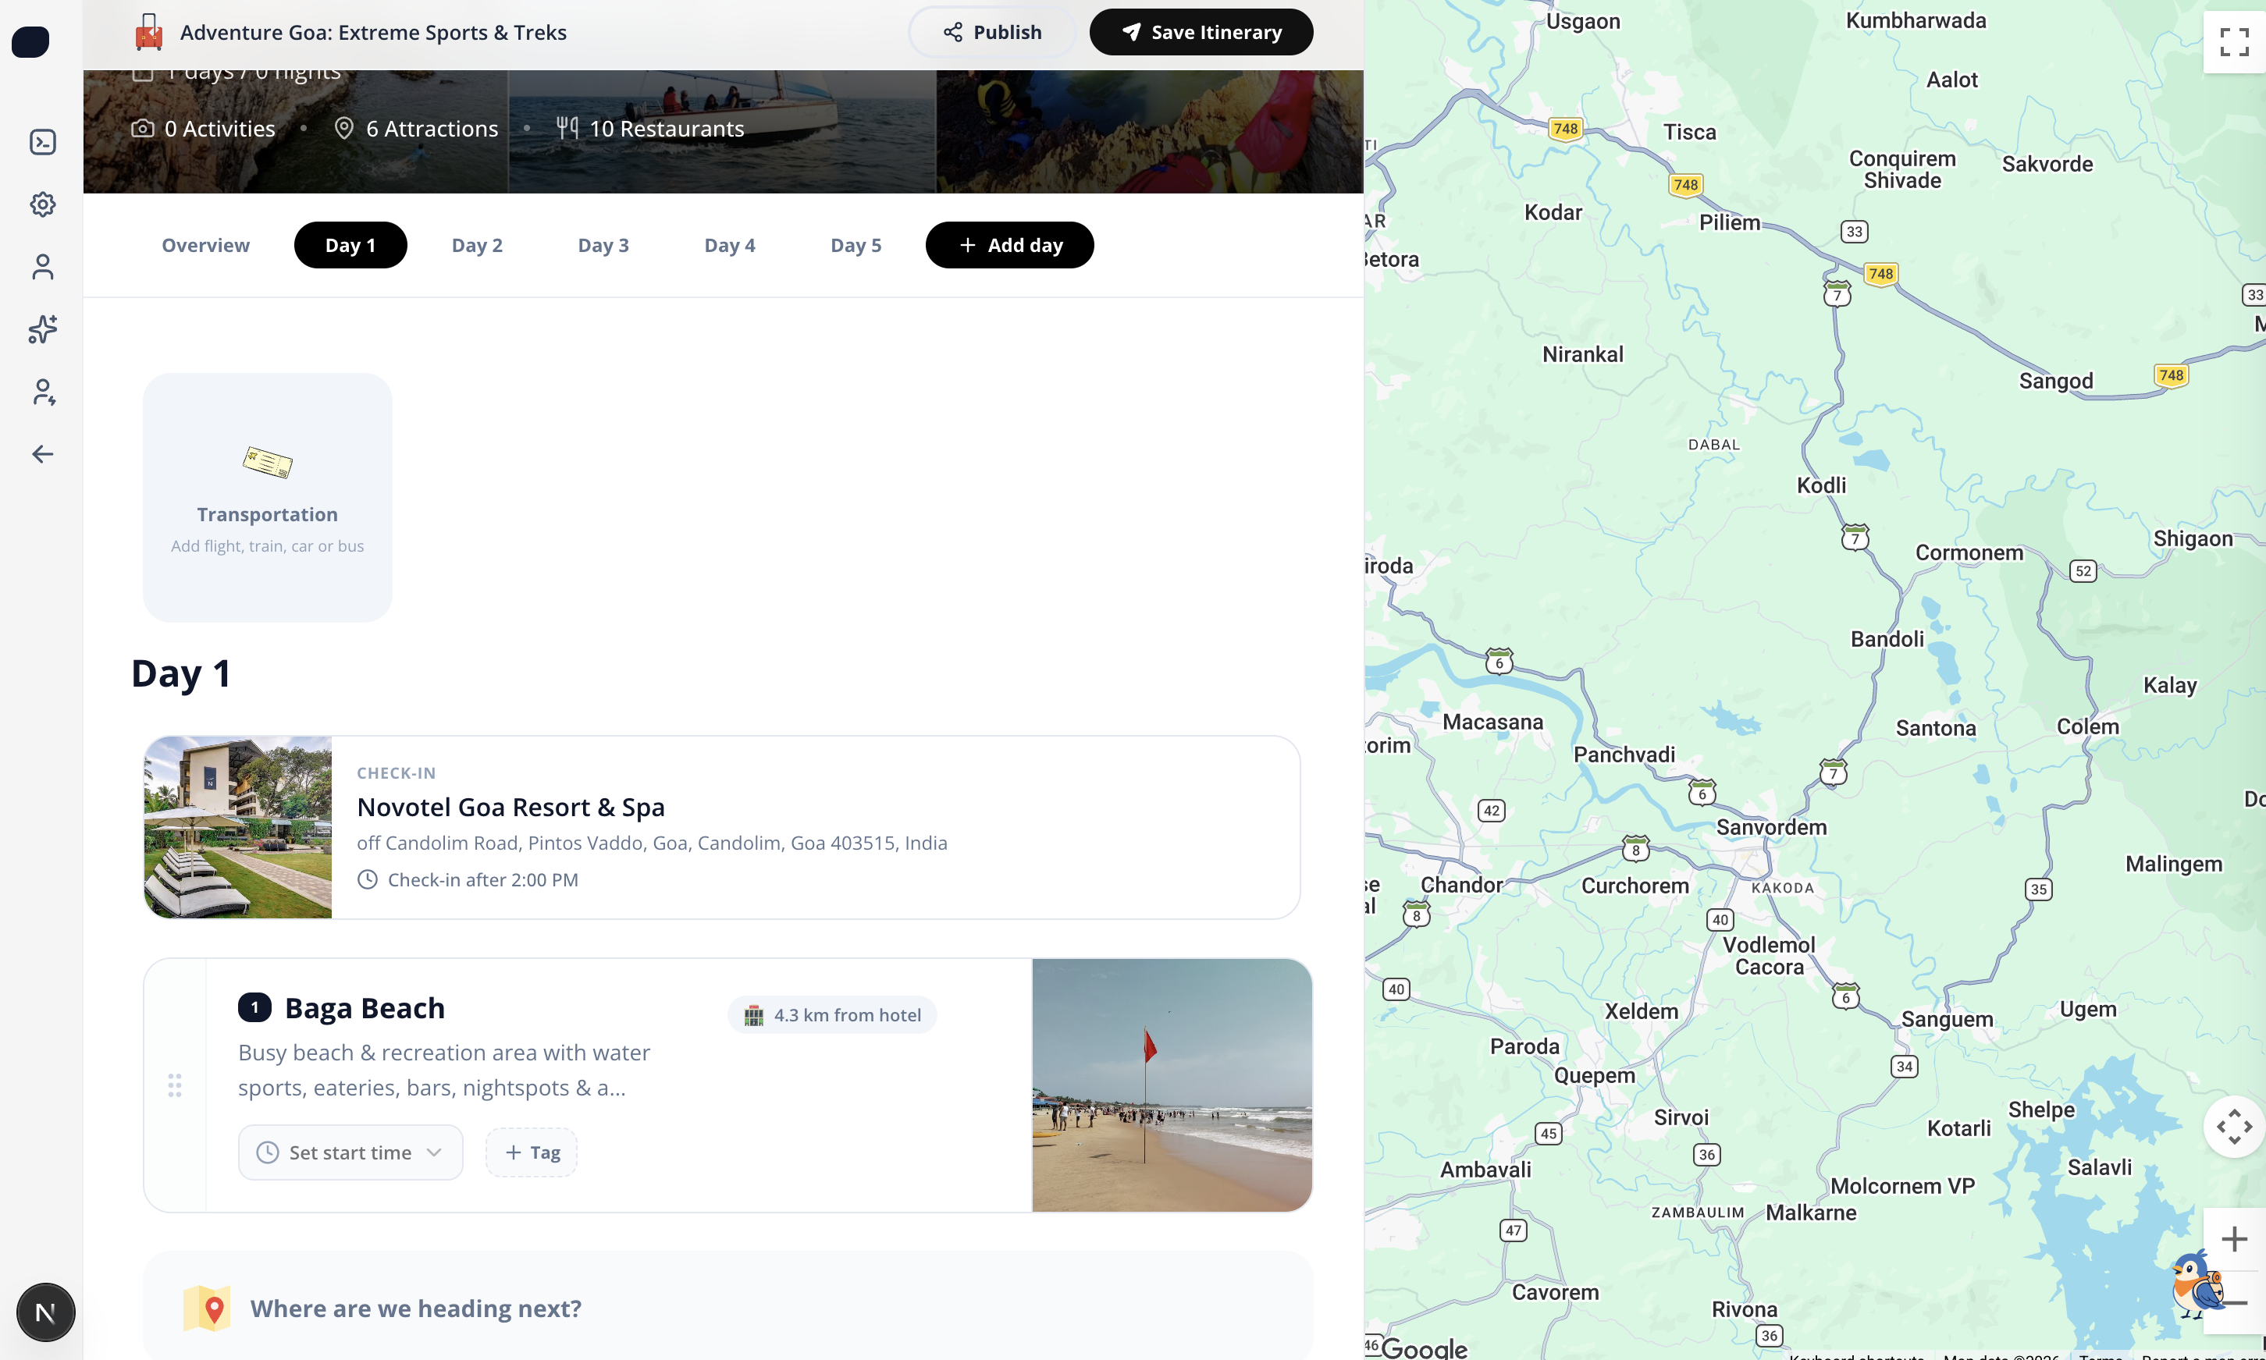Open AI sparkles icon in sidebar
This screenshot has height=1360, width=2266.
pos(43,329)
